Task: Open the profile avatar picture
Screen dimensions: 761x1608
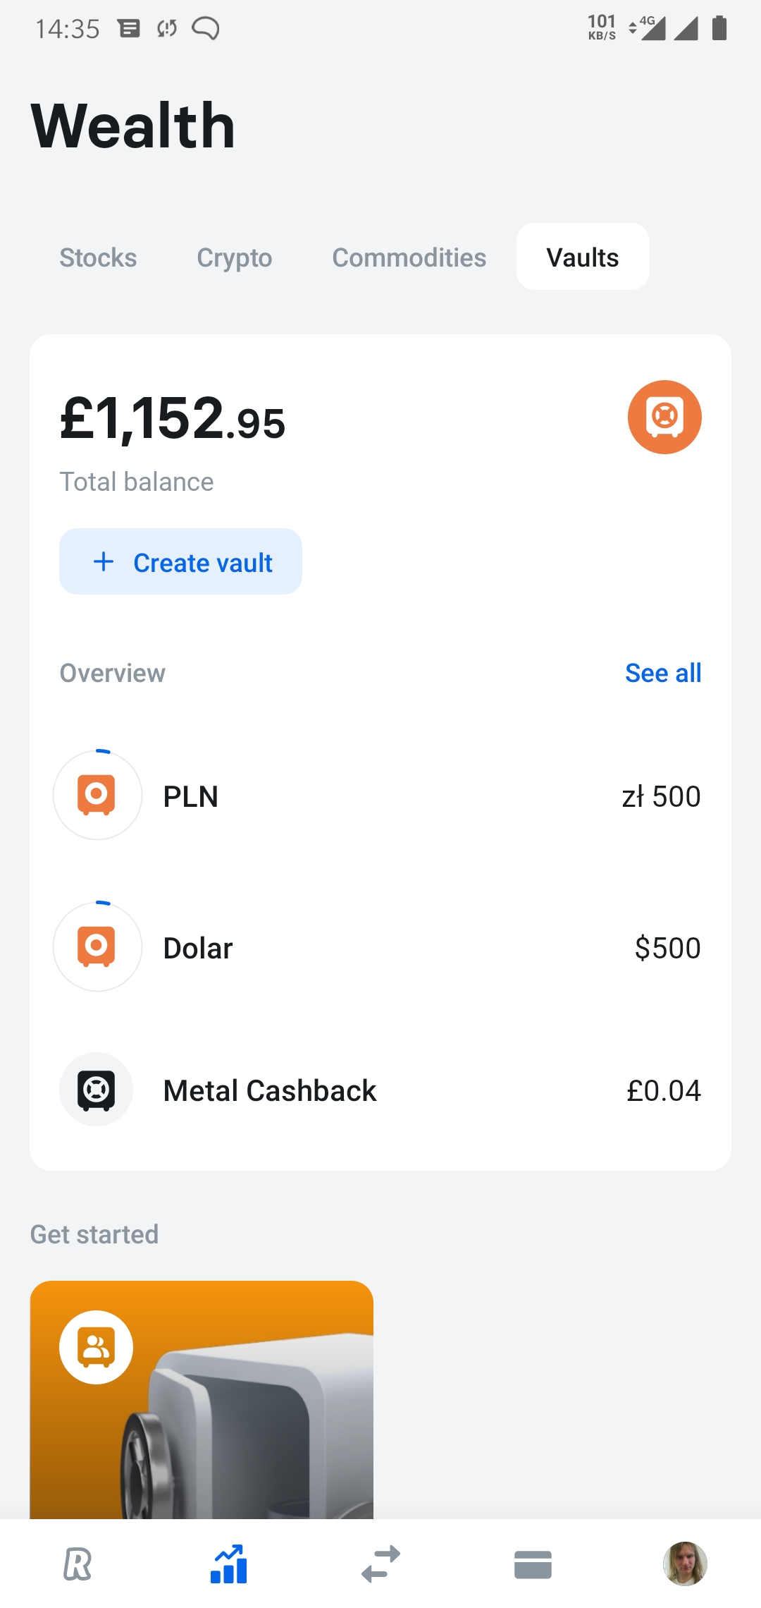Action: pyautogui.click(x=685, y=1564)
